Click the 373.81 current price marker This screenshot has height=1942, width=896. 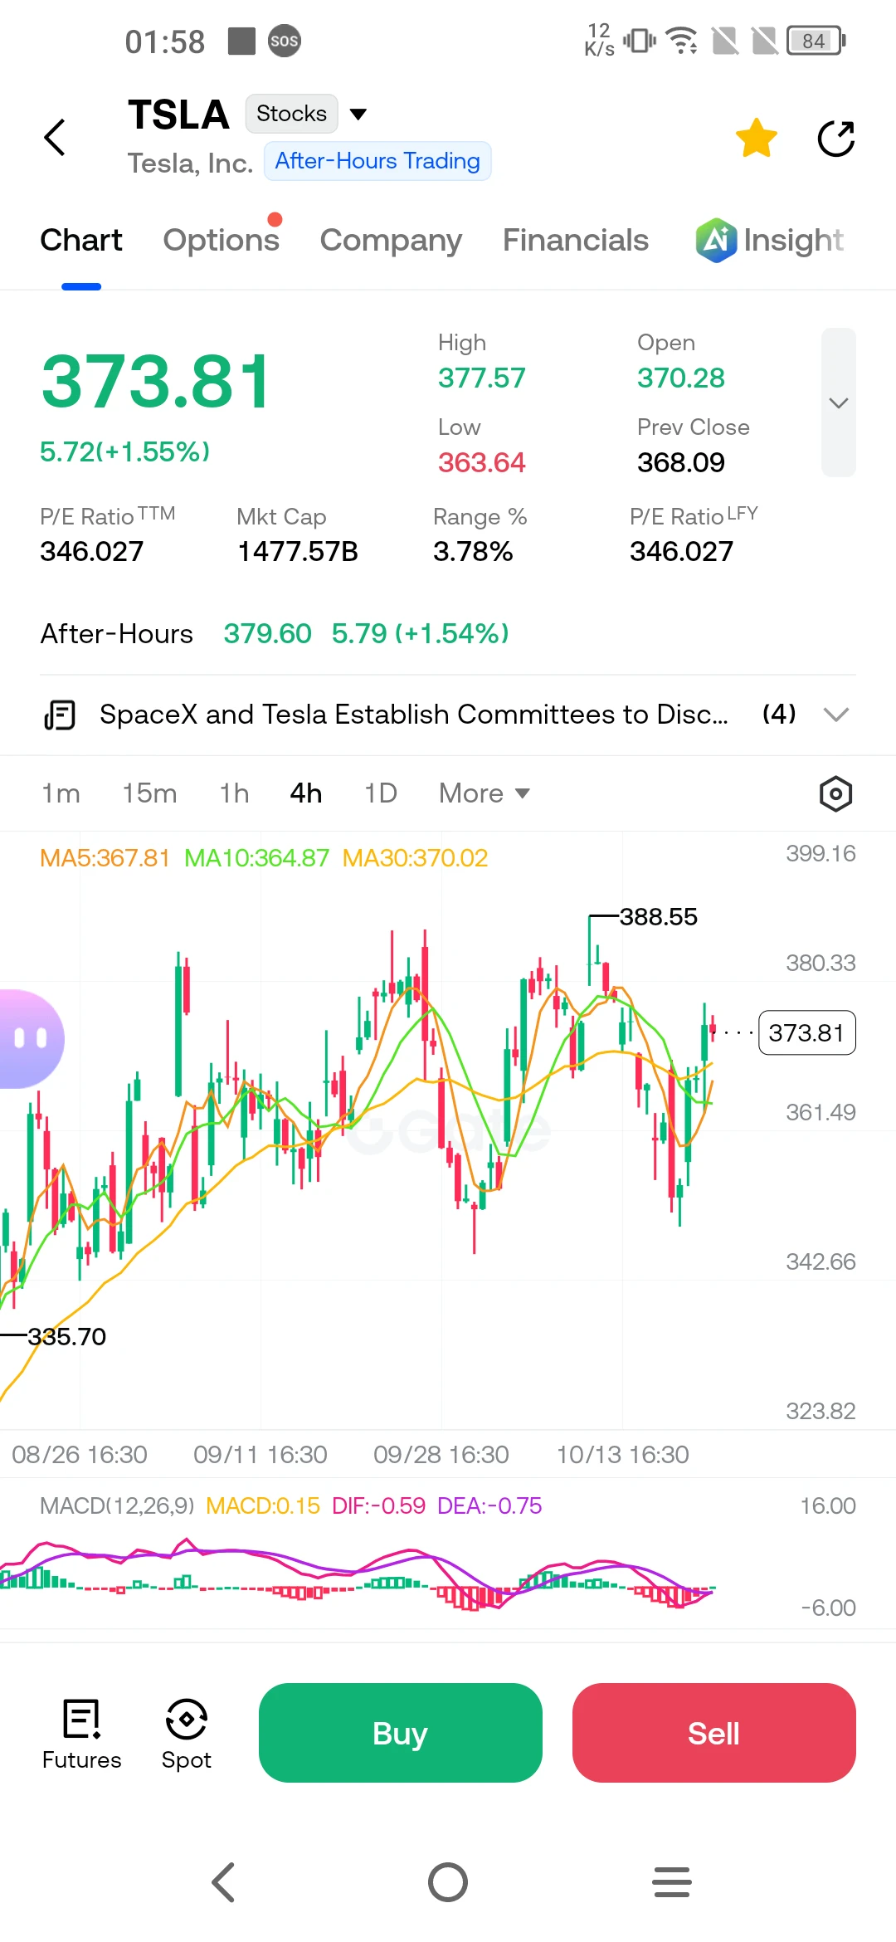(x=807, y=1032)
